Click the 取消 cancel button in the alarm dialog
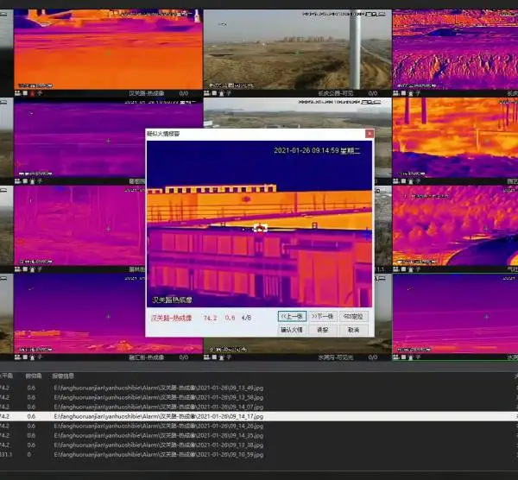 [x=353, y=330]
